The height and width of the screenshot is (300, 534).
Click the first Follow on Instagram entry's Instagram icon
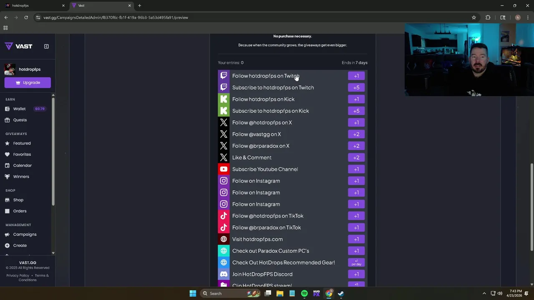point(224,181)
